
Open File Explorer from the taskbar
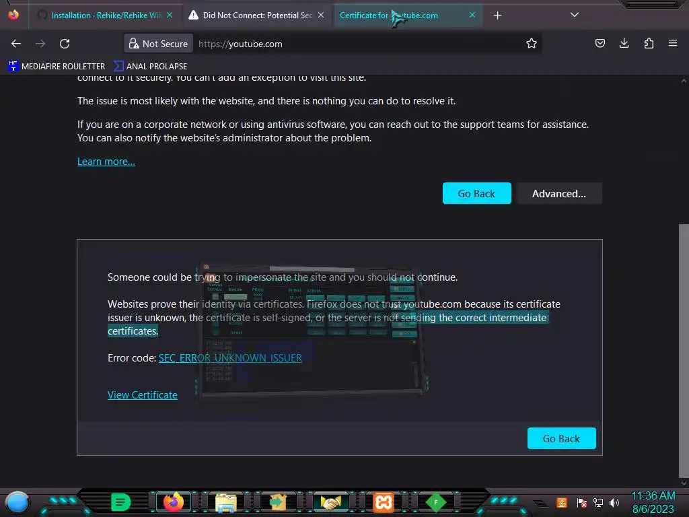226,502
